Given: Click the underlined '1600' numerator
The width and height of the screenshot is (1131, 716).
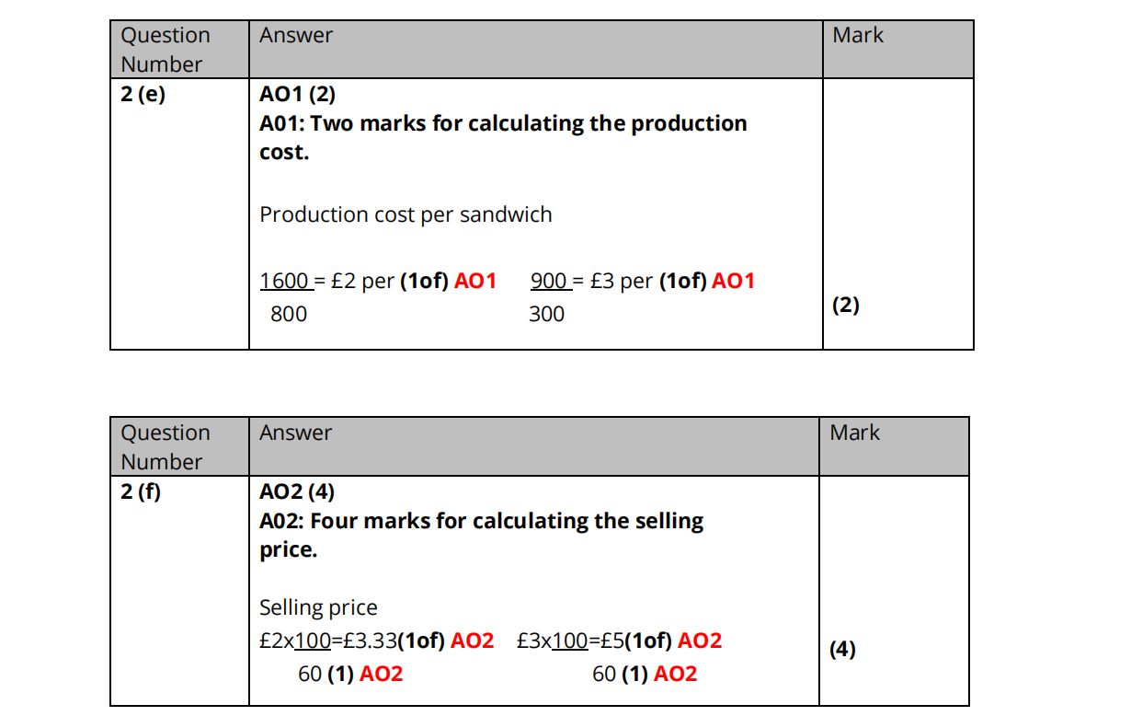Looking at the screenshot, I should 284,281.
